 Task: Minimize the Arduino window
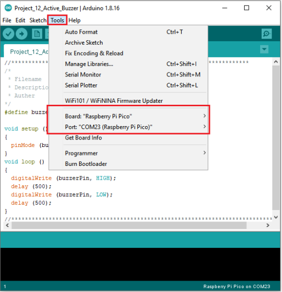coord(225,8)
